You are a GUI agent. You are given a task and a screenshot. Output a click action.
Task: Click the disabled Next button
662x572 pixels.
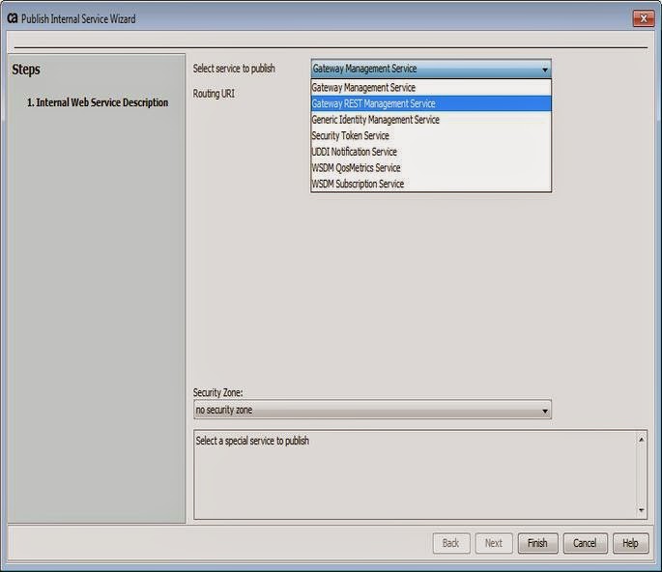pyautogui.click(x=494, y=543)
